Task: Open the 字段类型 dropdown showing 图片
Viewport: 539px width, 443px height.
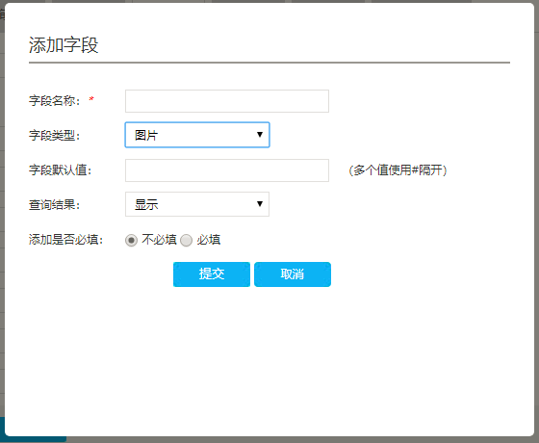Action: click(x=197, y=135)
